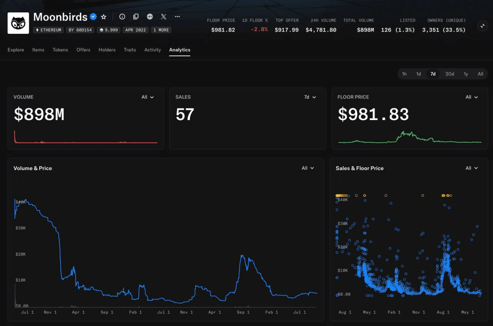Select the 30d time range

click(x=450, y=74)
